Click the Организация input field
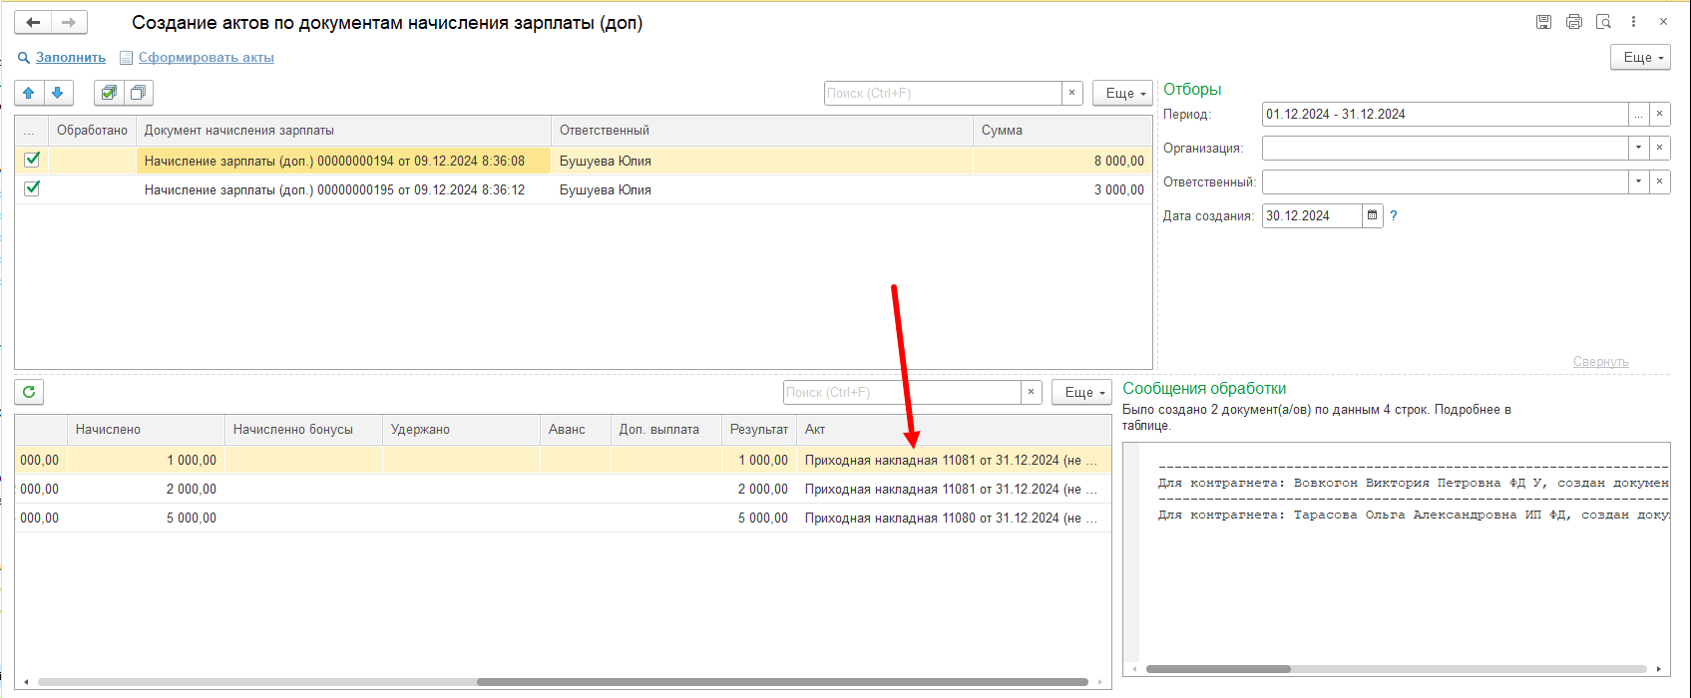 point(1445,148)
